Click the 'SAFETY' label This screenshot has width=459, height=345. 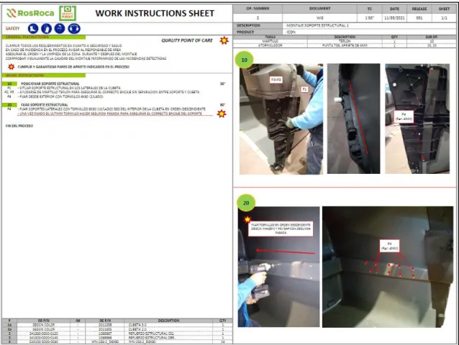[x=12, y=28]
